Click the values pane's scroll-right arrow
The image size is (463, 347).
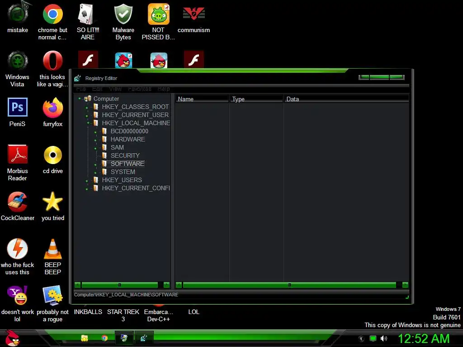405,285
